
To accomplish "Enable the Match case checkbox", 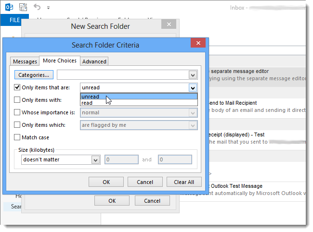I will (x=17, y=137).
